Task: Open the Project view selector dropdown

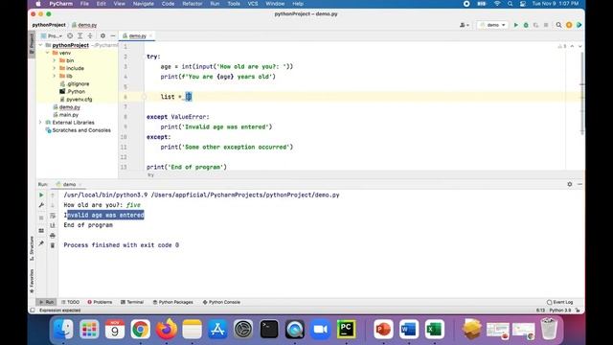Action: [52, 35]
